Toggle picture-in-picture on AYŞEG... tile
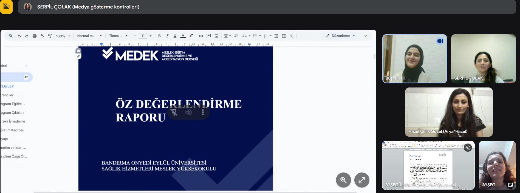This screenshot has height=193, width=520. click(510, 185)
